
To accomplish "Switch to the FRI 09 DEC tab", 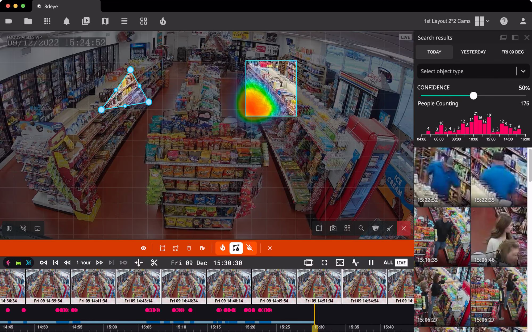I will [x=512, y=52].
